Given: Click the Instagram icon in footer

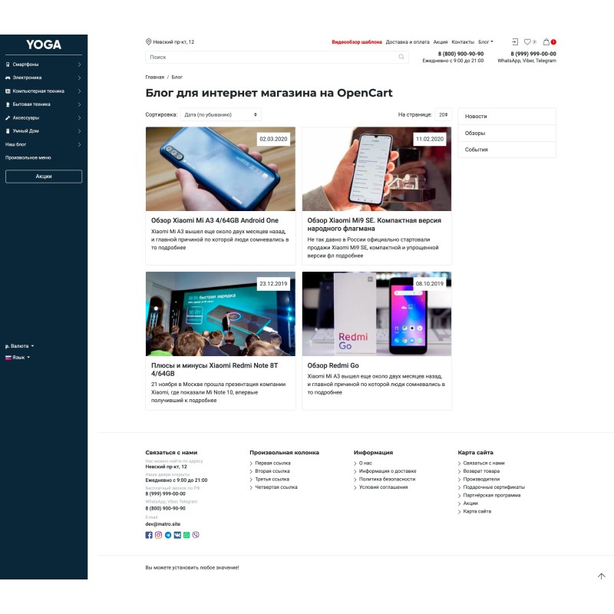Looking at the screenshot, I should point(157,535).
